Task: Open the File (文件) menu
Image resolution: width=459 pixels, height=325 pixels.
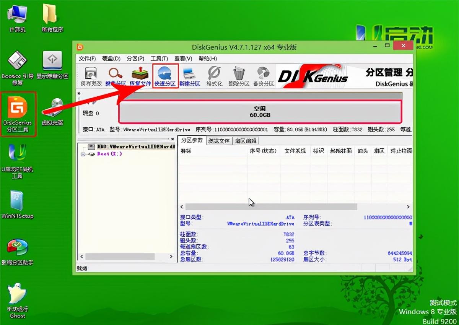Action: (x=87, y=58)
